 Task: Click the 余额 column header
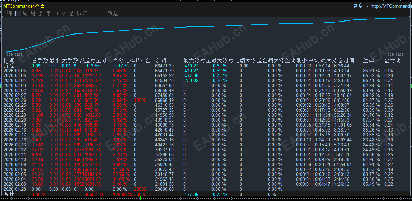pyautogui.click(x=161, y=60)
